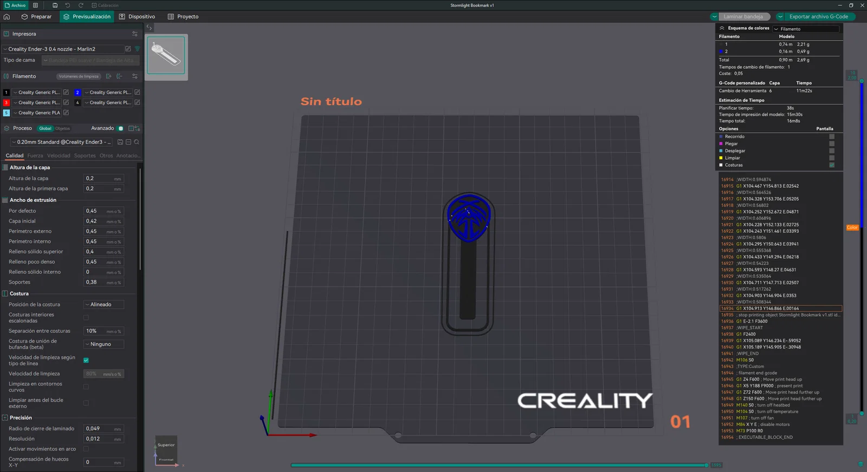Open the printer preset dropdown
The width and height of the screenshot is (867, 472).
(63, 49)
